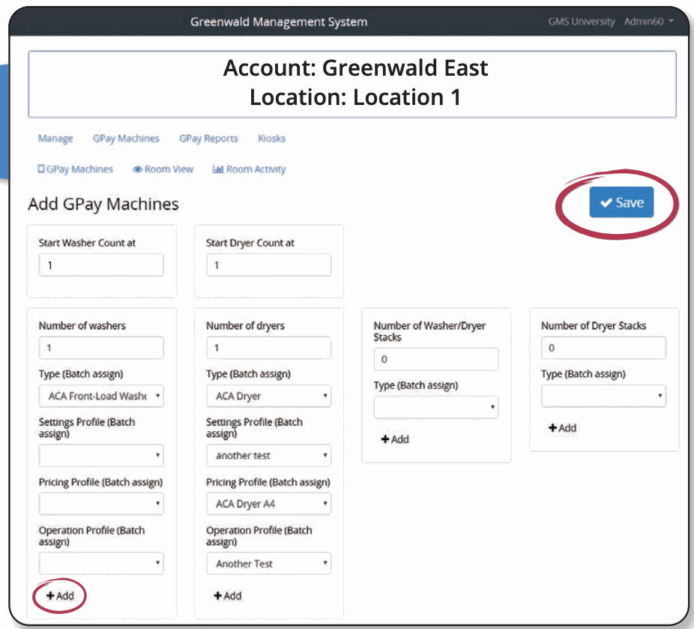Viewport: 694px width, 629px height.
Task: Open the 'another test' settings profile dropdown
Action: pos(268,456)
